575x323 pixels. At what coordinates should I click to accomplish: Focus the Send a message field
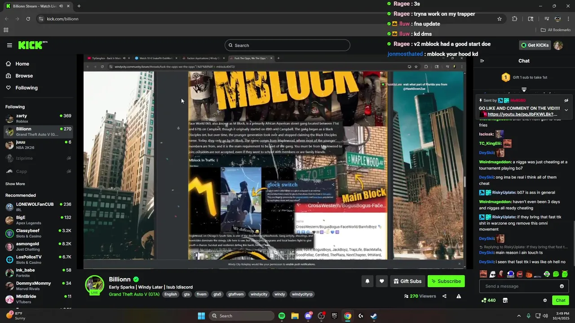523,286
